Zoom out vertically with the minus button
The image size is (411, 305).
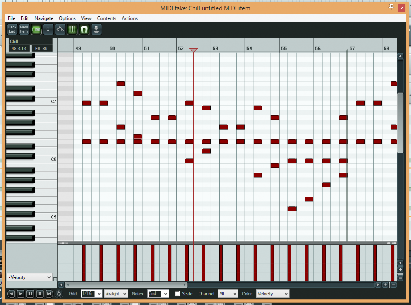pos(400,277)
